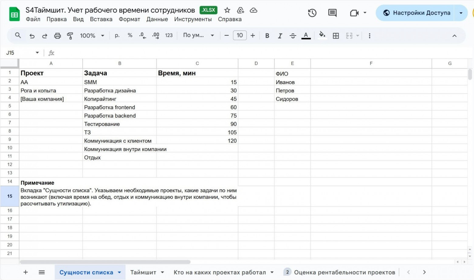Format selection as percent
474x280 pixels.
point(130,36)
